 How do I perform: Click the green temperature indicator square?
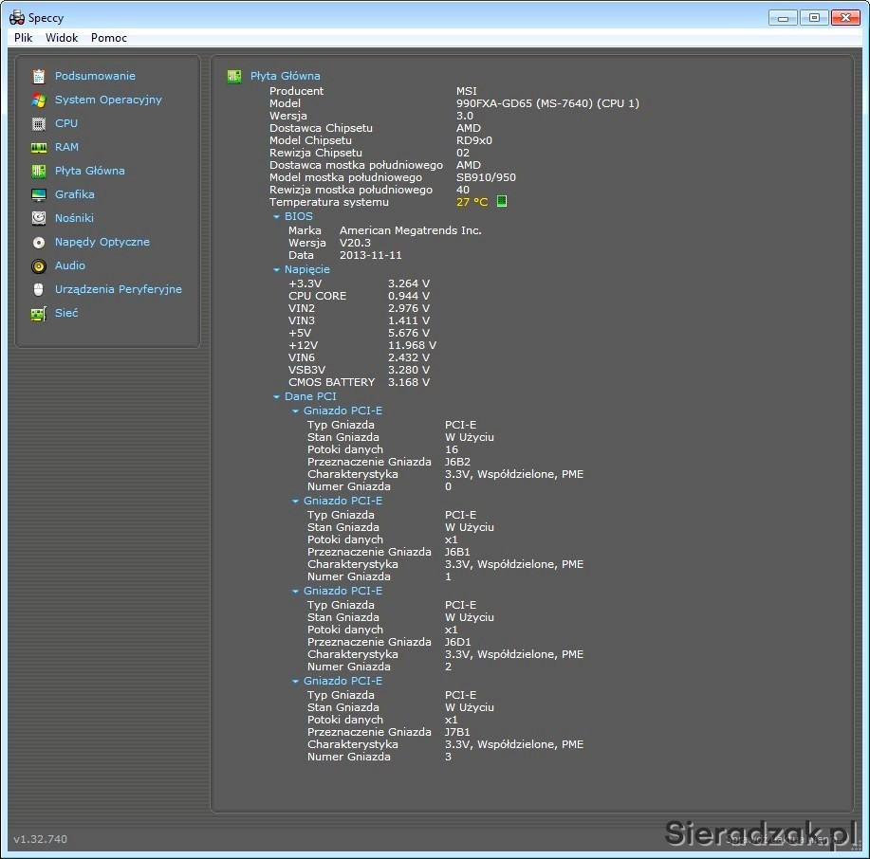tap(502, 201)
